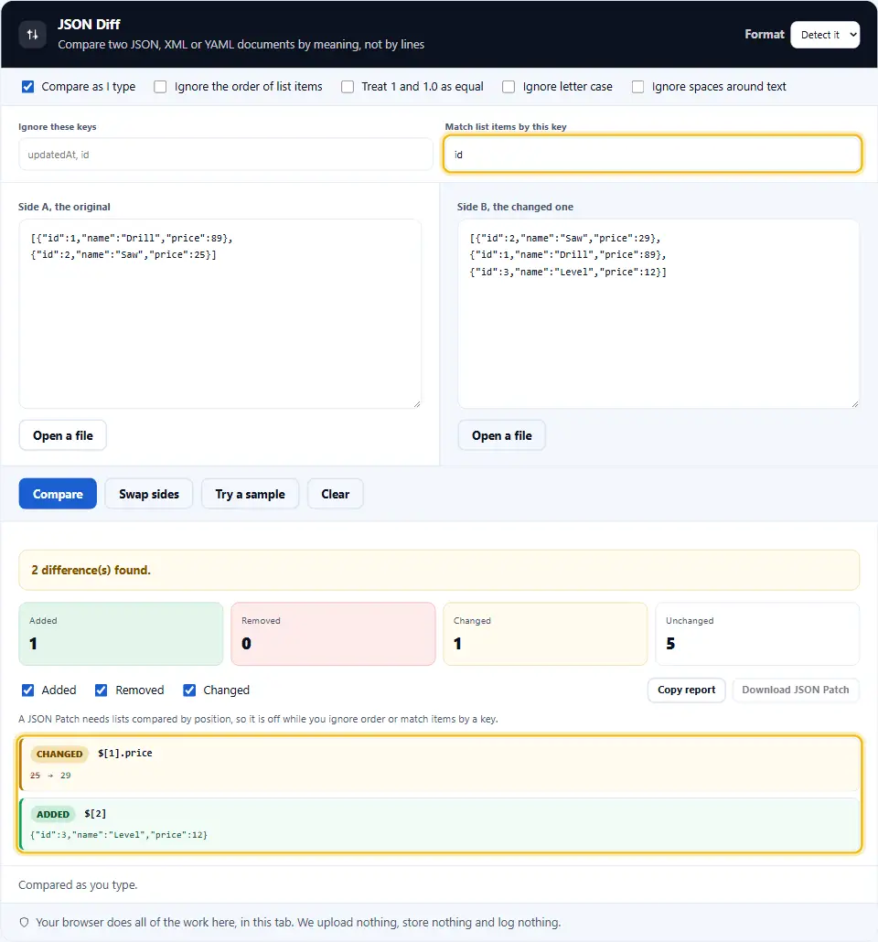Click the Compare button
This screenshot has height=942, width=878.
pos(58,494)
